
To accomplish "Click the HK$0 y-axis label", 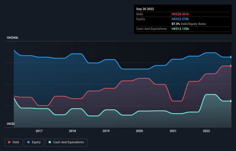I will pos(11,124).
